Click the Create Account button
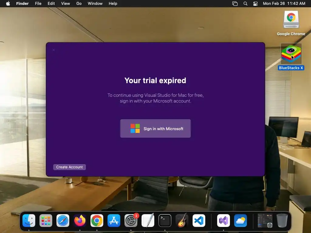 [x=70, y=167]
